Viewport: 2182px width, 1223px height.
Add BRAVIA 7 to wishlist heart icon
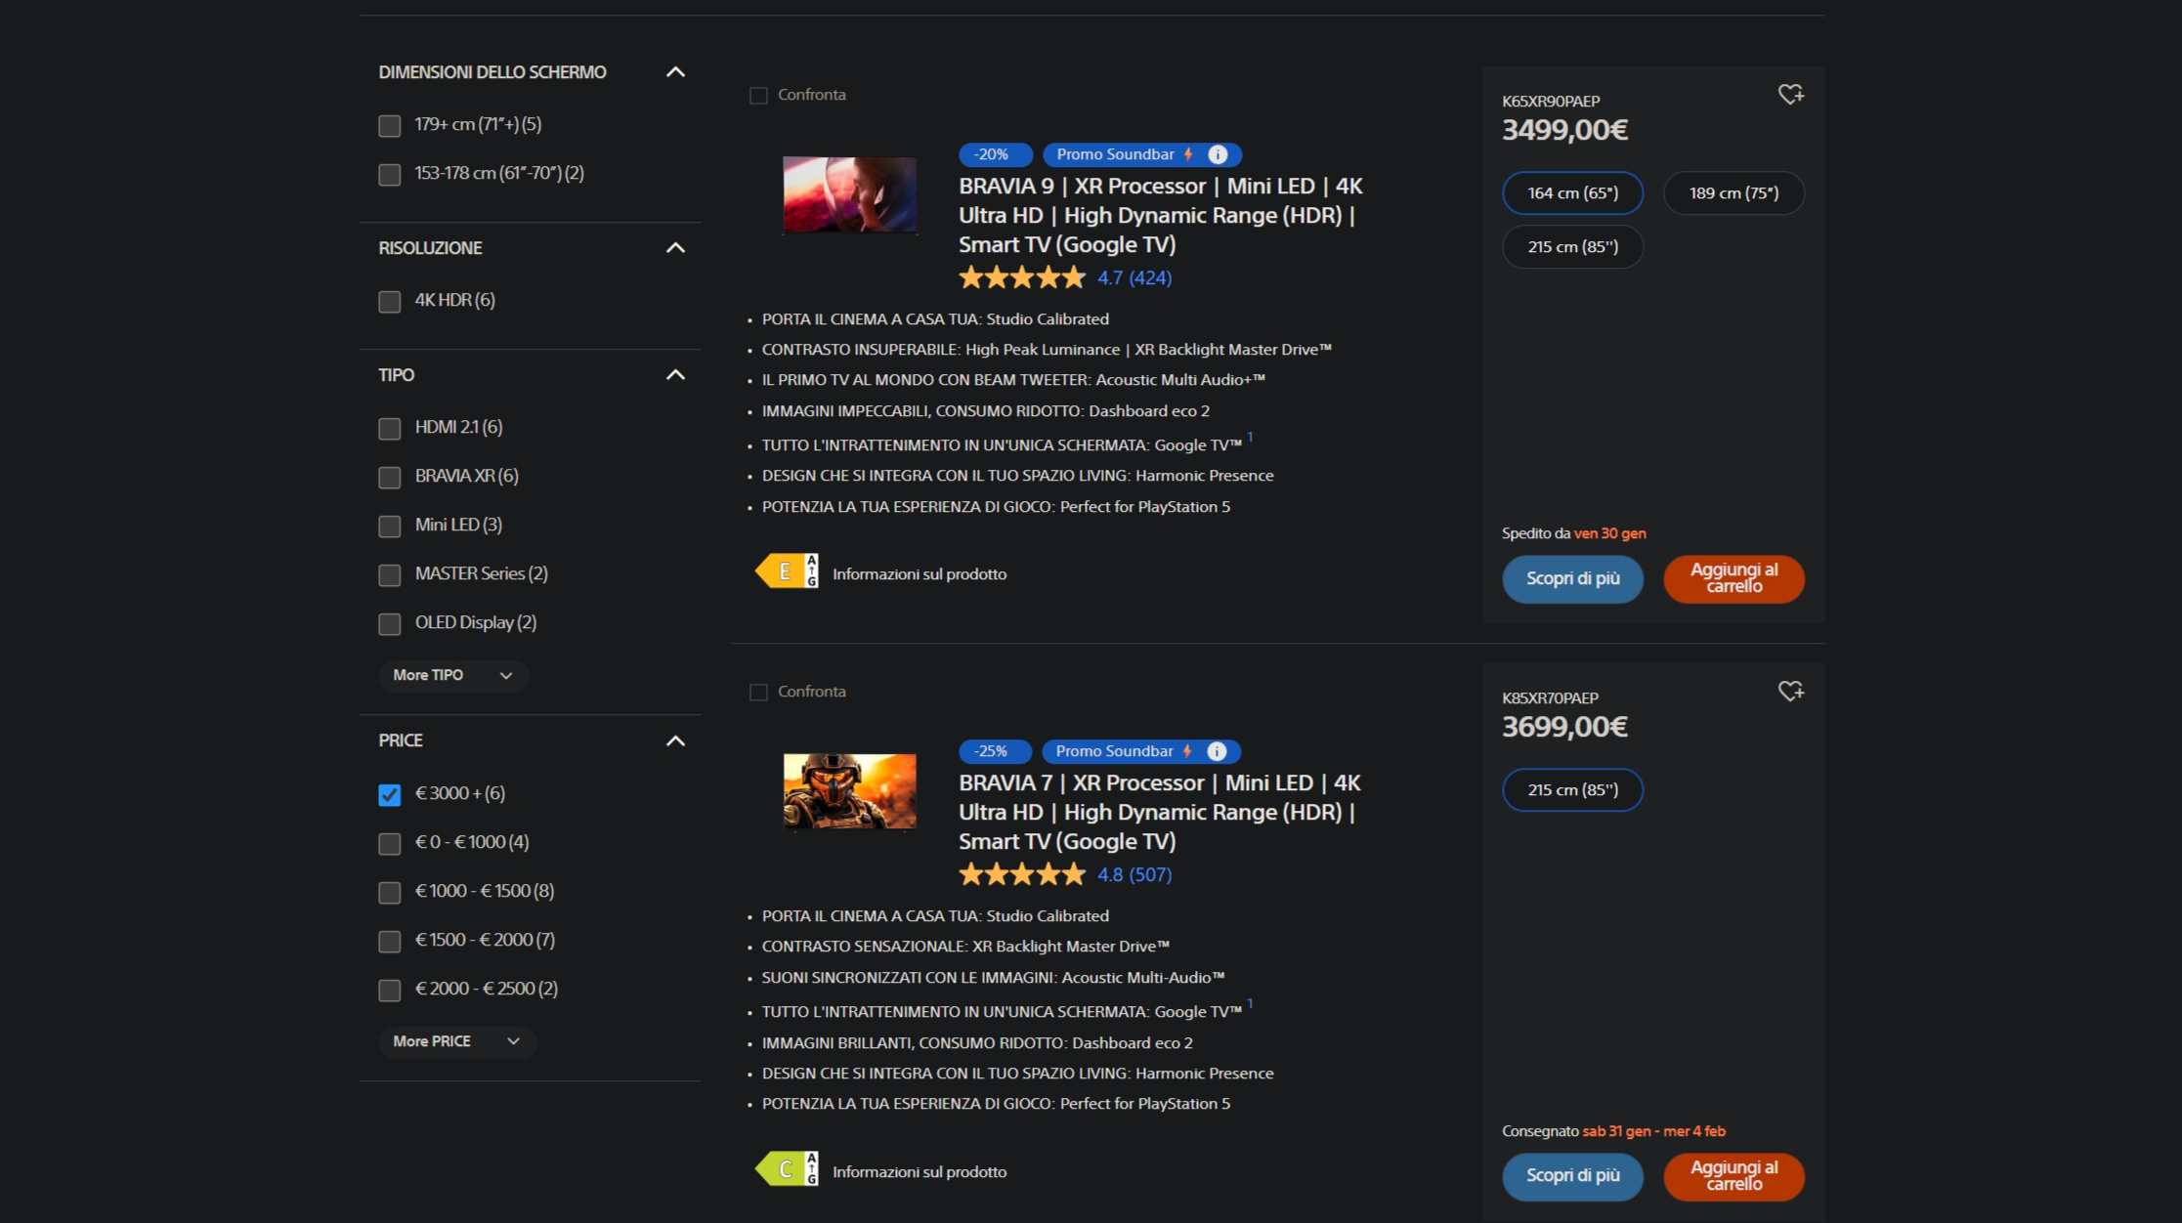1789,692
